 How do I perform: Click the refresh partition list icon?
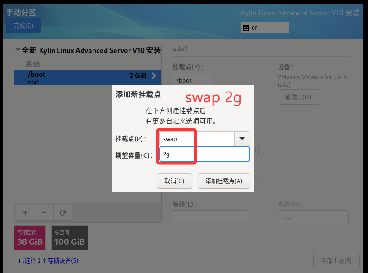tap(63, 212)
